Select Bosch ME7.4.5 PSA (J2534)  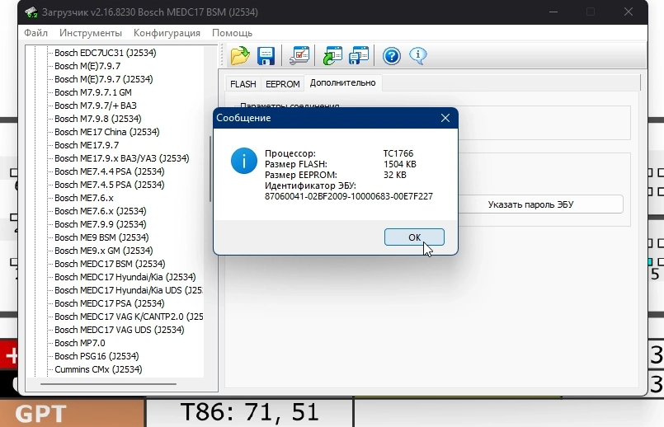click(109, 185)
